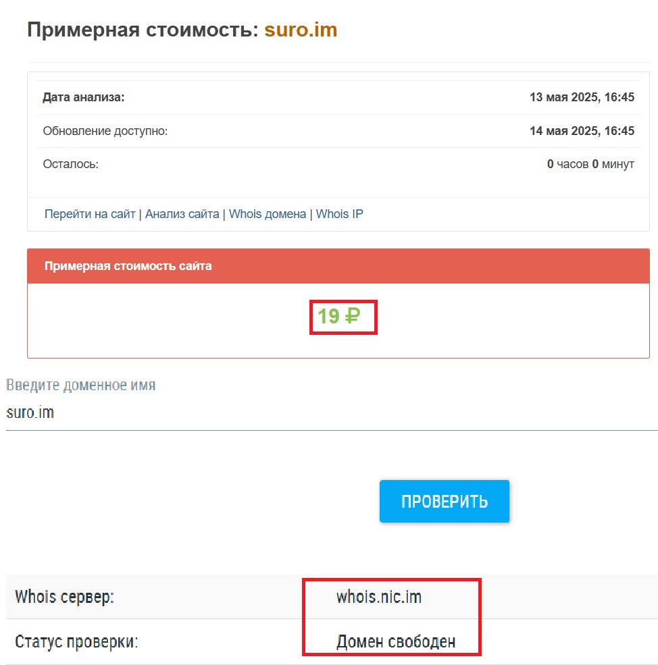Focus the domain name input containing suro.im

pos(331,413)
